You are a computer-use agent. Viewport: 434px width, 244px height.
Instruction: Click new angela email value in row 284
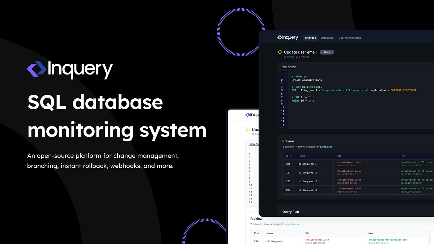(417, 188)
